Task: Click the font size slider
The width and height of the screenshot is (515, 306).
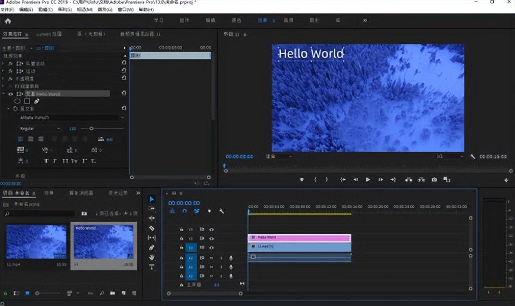Action: pos(92,129)
